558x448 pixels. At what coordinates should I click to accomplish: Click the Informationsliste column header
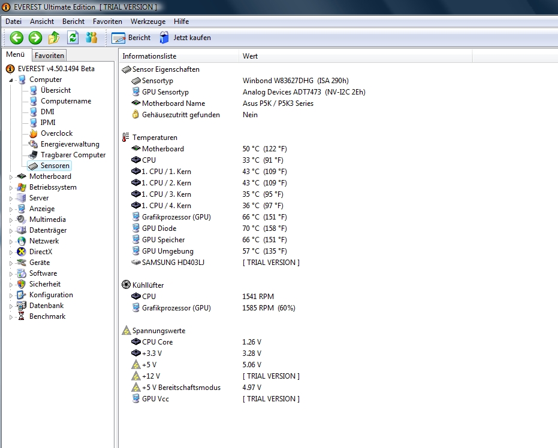tap(179, 56)
